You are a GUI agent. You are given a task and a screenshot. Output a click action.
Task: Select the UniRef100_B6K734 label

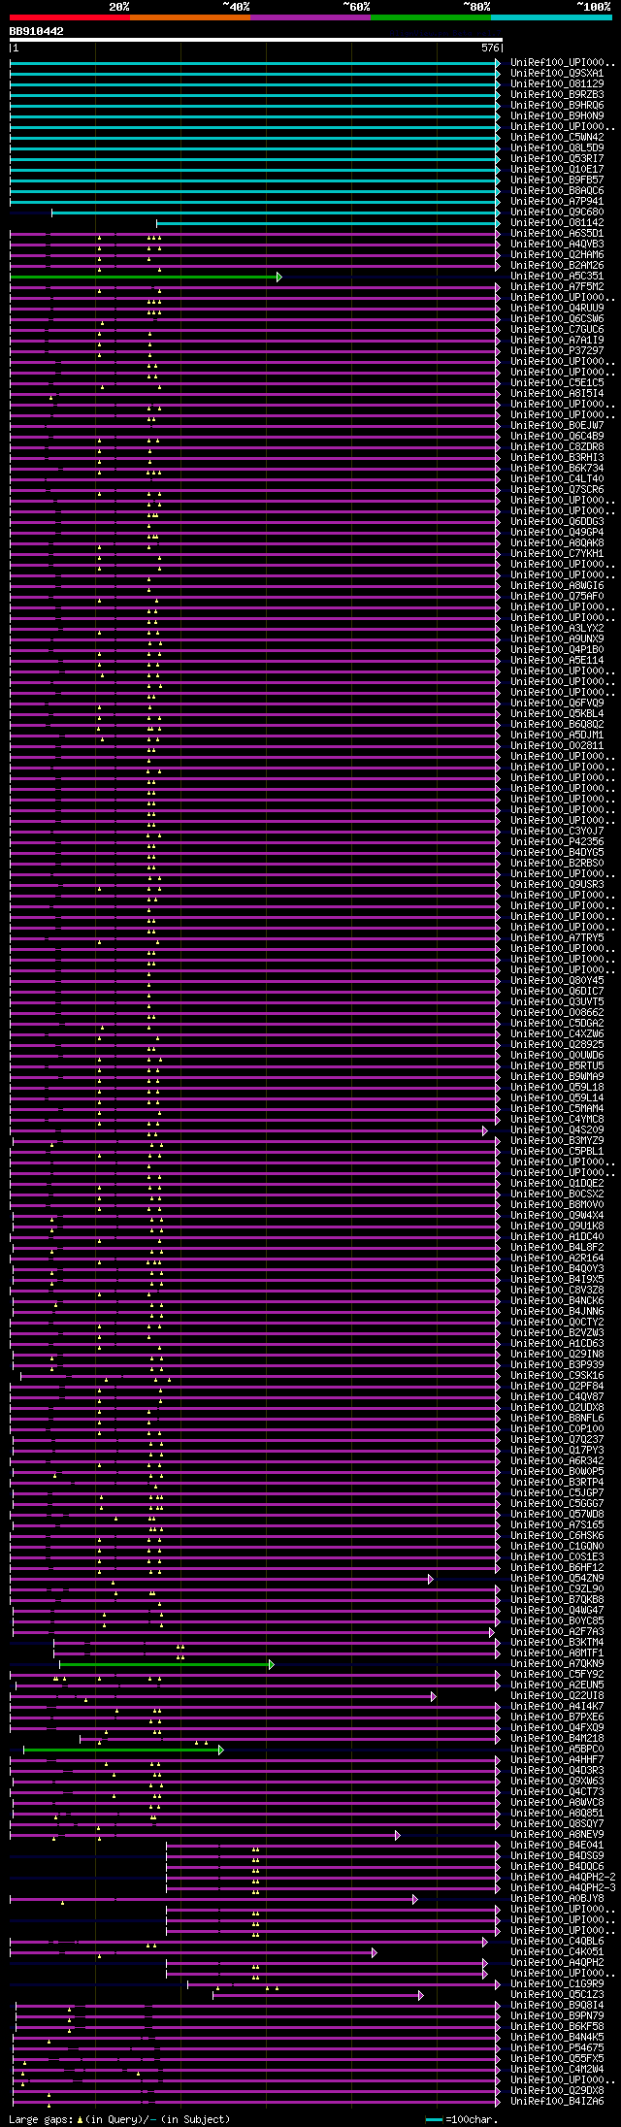pos(557,468)
